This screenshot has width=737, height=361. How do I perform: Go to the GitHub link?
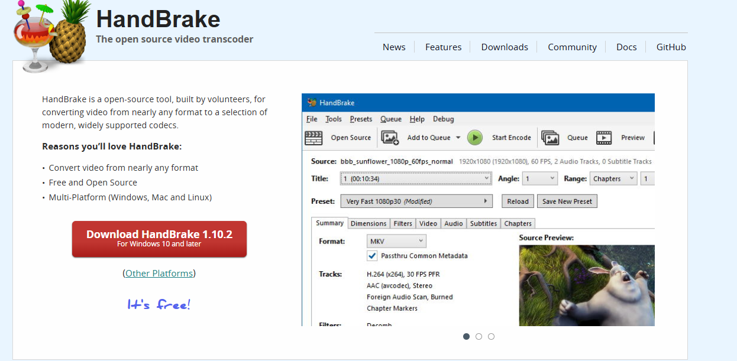pos(671,47)
